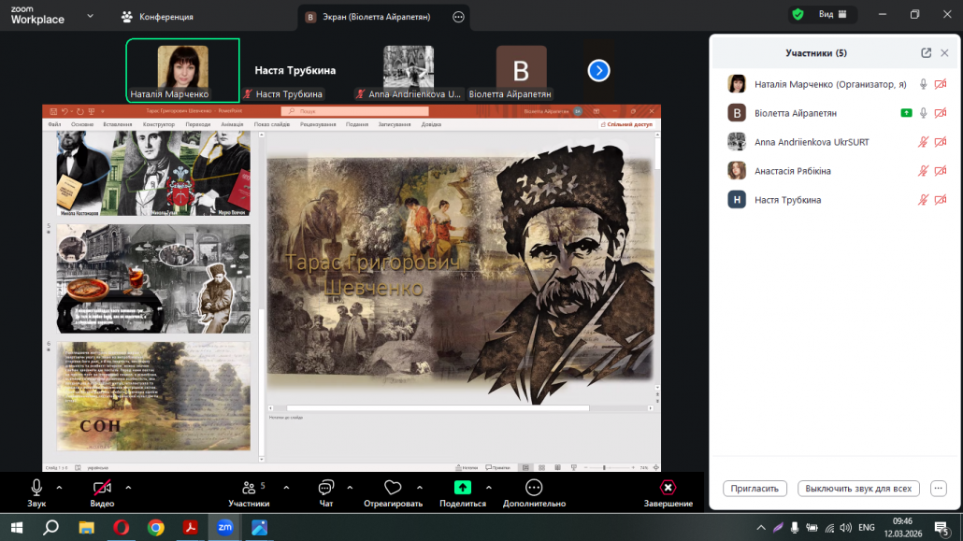Toggle the microphone Audio button
Image resolution: width=963 pixels, height=541 pixels.
tap(36, 488)
